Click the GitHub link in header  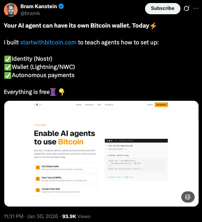150,105
